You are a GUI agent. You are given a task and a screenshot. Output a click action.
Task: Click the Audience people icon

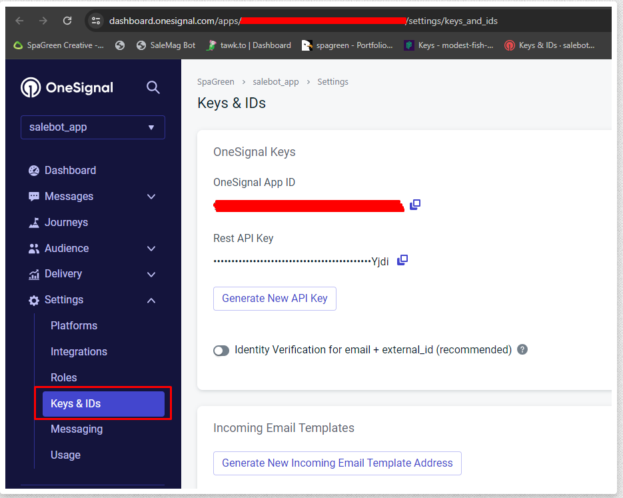pos(34,249)
